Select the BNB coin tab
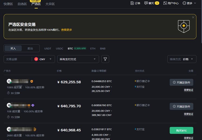The height and width of the screenshot is (140, 202). click(103, 49)
